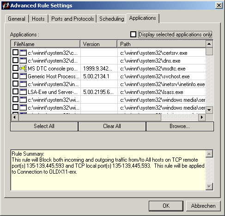Click the dns.exe application icon
The image size is (225, 216).
[x=23, y=60]
